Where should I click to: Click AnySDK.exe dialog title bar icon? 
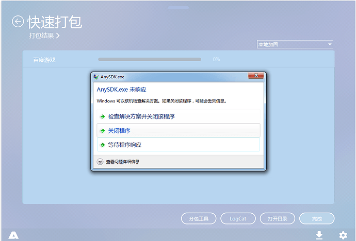pos(96,77)
